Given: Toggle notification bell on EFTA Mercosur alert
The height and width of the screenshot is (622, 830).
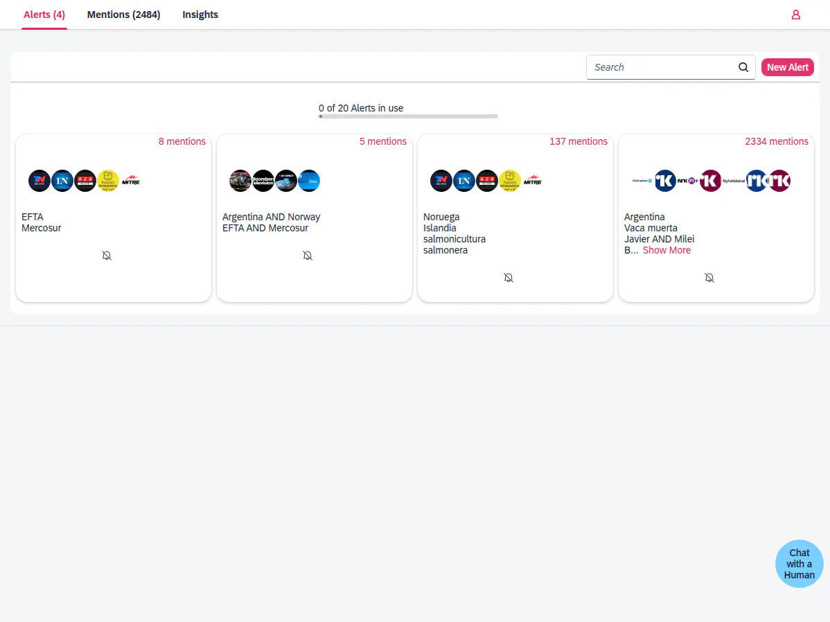Looking at the screenshot, I should click(107, 256).
